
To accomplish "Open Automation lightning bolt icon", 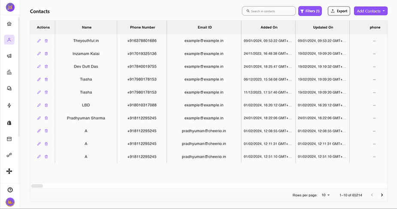I will [x=9, y=105].
